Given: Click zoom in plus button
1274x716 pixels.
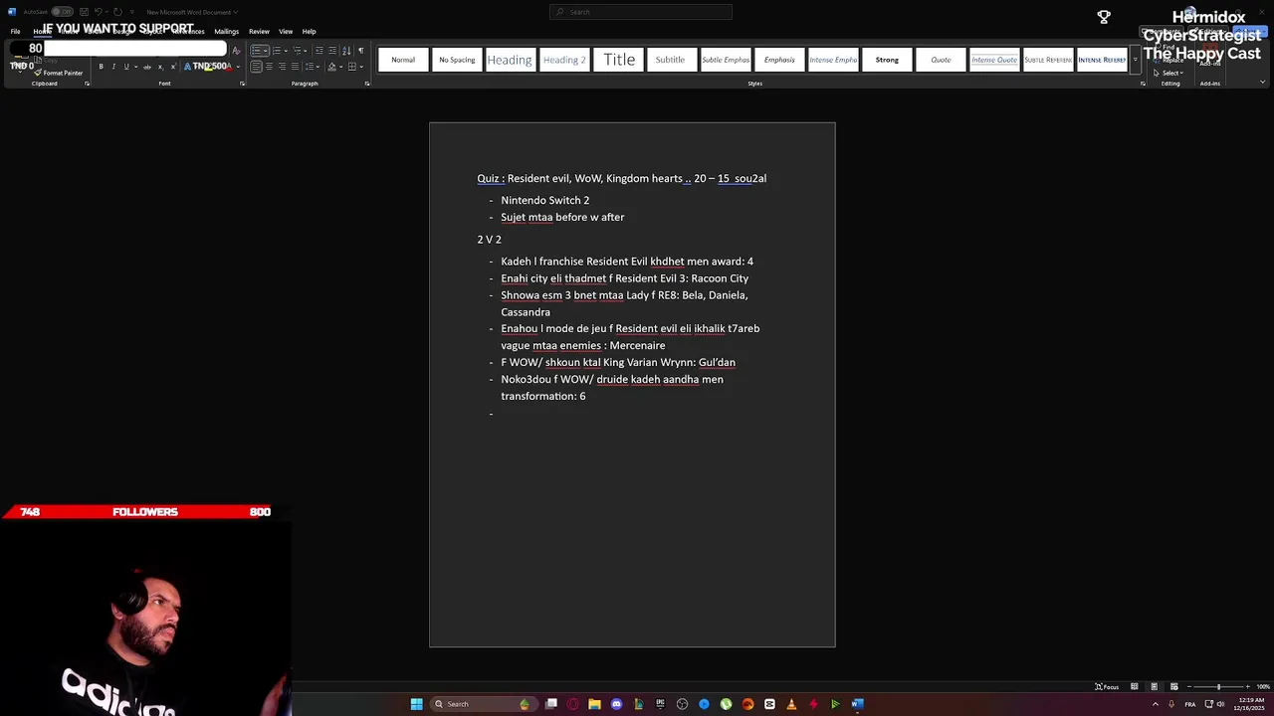Looking at the screenshot, I should pyautogui.click(x=1247, y=686).
